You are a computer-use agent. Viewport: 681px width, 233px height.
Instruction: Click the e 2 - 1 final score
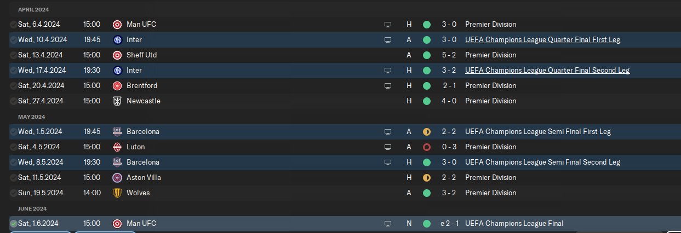tap(449, 224)
